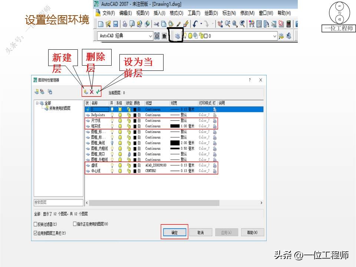Select the 打印 (plot) toolbar icon
356x267 pixels.
[x=124, y=24]
